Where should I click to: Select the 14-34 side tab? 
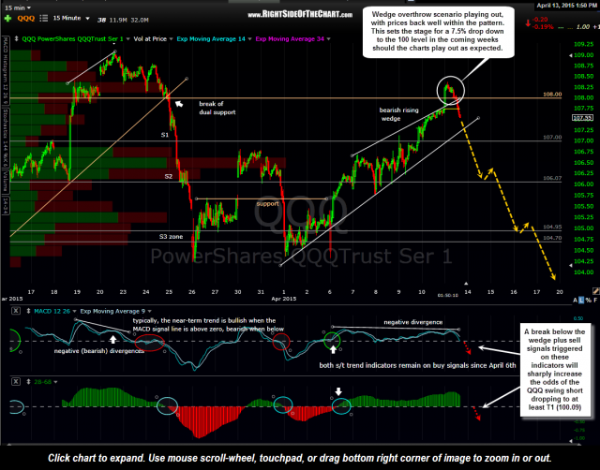(x=5, y=206)
